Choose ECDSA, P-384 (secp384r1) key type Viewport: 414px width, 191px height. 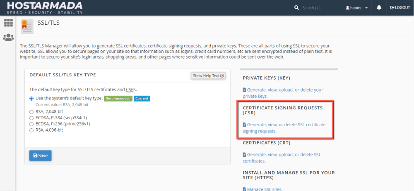coord(31,118)
